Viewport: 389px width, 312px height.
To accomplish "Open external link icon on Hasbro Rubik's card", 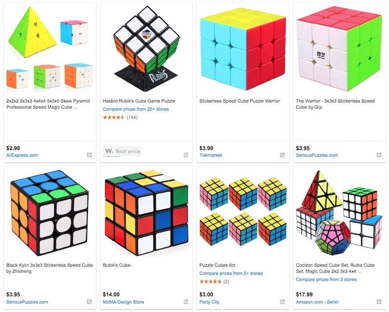I will coord(186,155).
